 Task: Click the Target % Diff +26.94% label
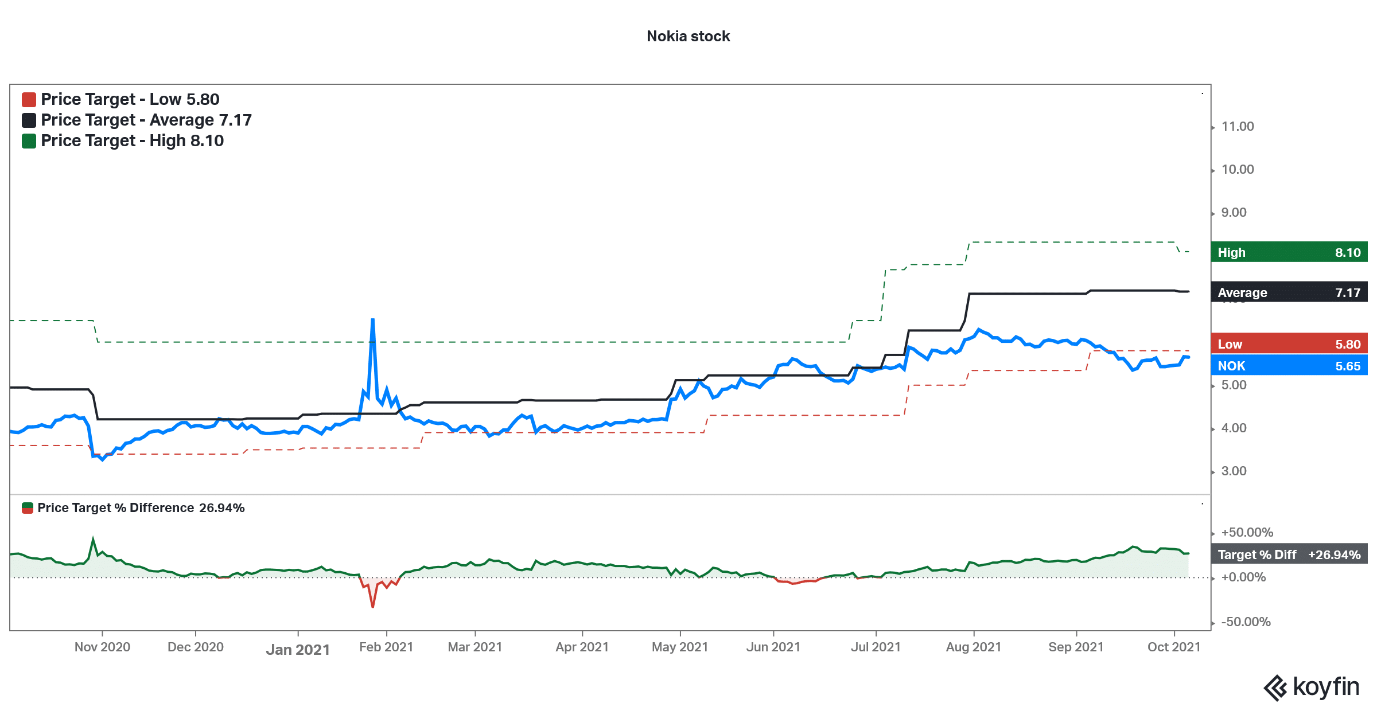click(1289, 554)
